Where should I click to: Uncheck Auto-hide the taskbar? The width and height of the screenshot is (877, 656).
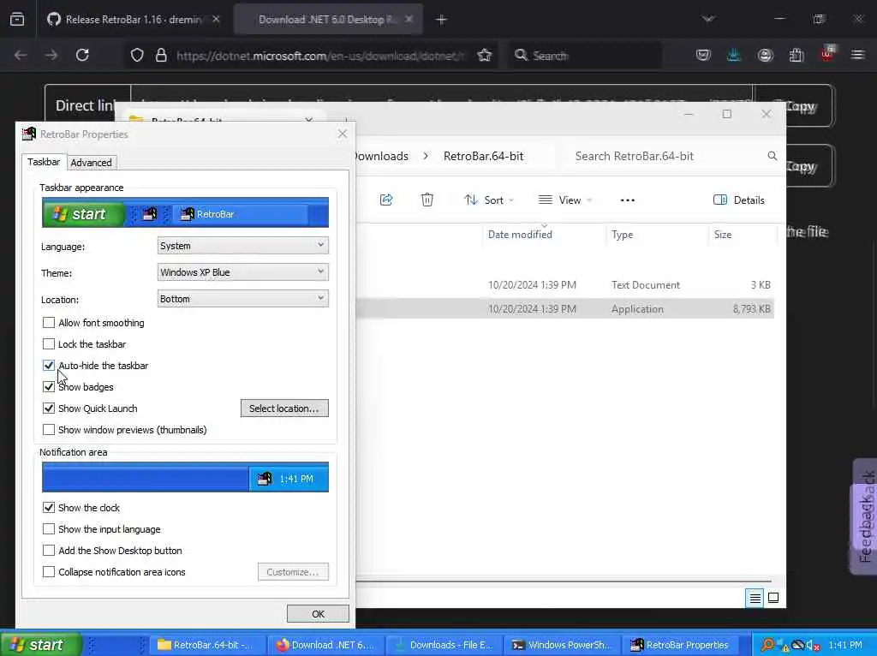coord(49,365)
